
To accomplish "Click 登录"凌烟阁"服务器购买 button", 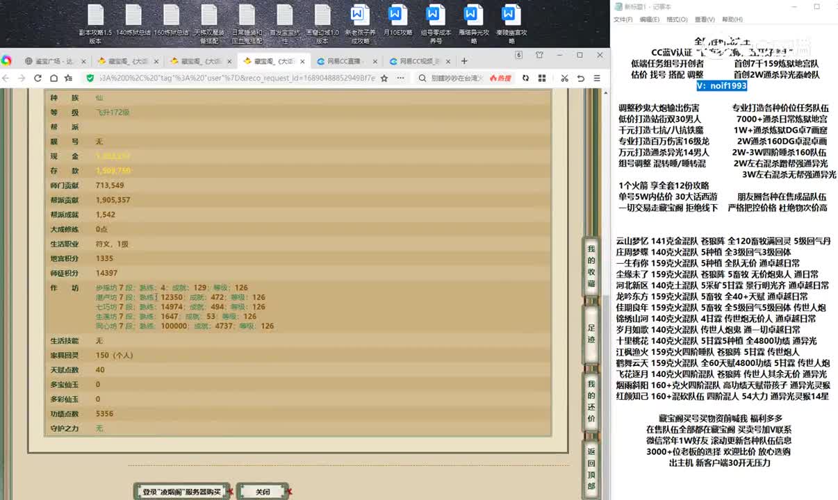I will pyautogui.click(x=181, y=492).
